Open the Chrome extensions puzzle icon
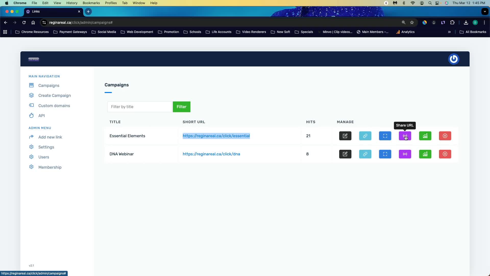This screenshot has width=490, height=276. 452,22
